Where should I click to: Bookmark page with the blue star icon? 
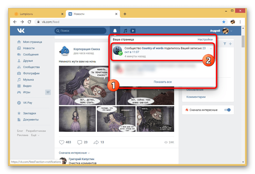pos(224,22)
